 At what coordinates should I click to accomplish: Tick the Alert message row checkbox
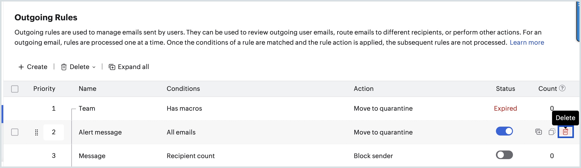(15, 132)
